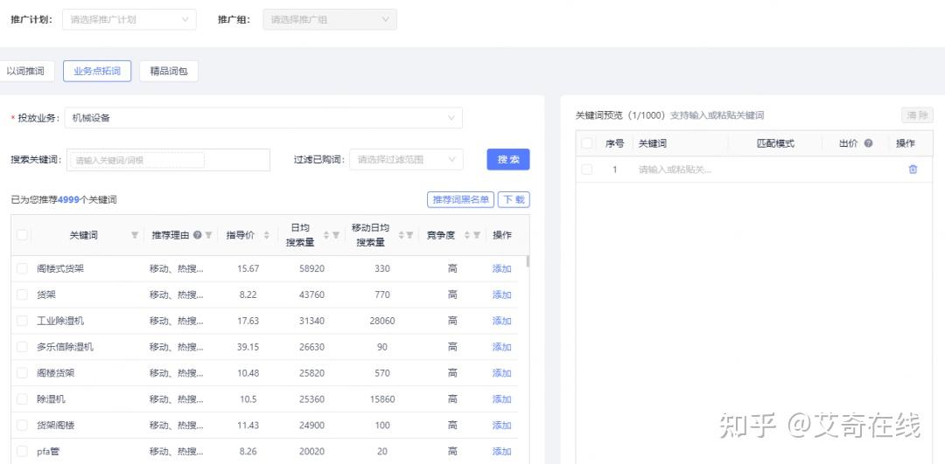The height and width of the screenshot is (464, 945).
Task: Click the 下载 button
Action: [x=514, y=200]
